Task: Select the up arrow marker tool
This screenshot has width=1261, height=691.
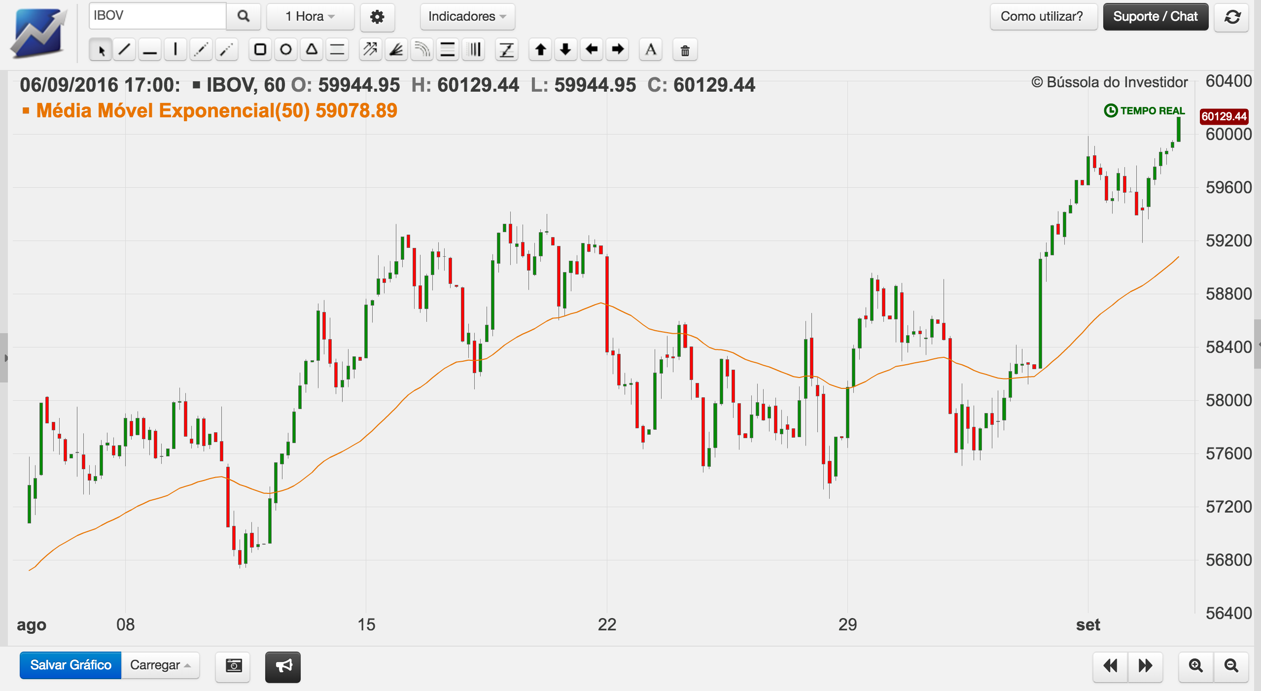Action: [540, 50]
